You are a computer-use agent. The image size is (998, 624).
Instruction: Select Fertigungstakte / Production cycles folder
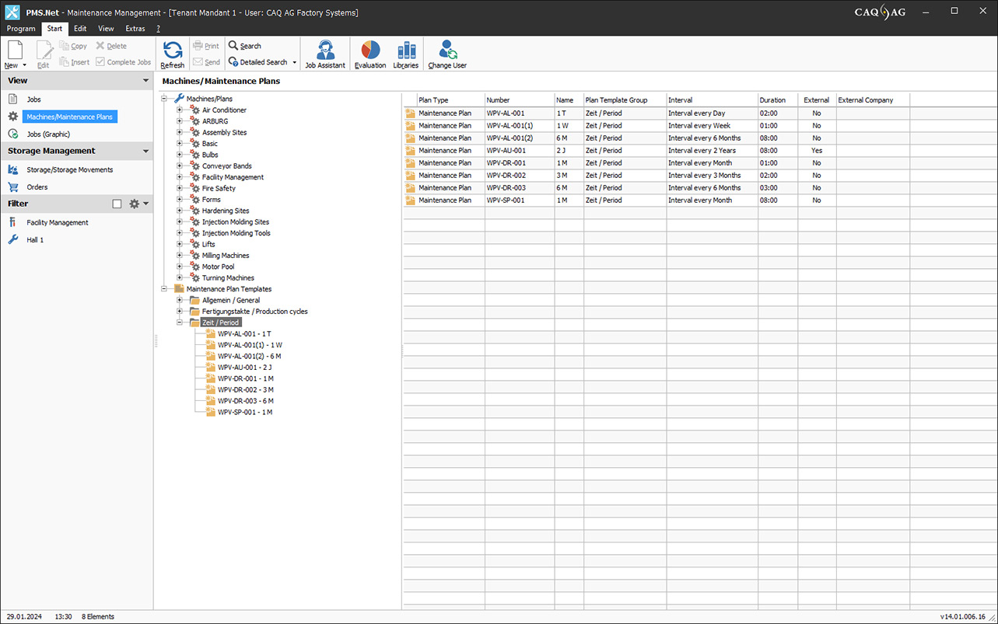[x=254, y=312]
